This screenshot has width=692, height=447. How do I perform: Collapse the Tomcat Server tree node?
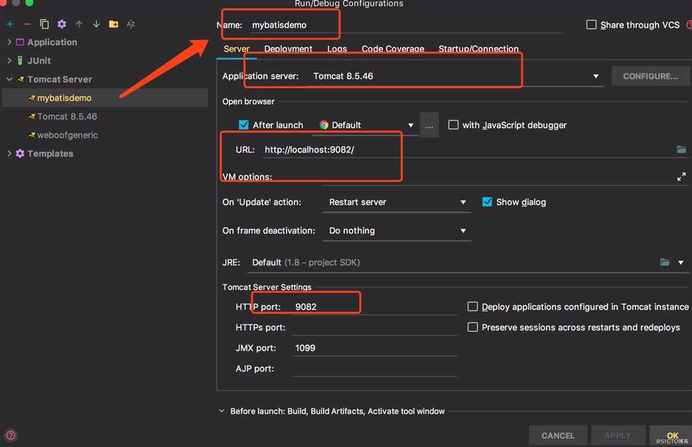pyautogui.click(x=9, y=80)
